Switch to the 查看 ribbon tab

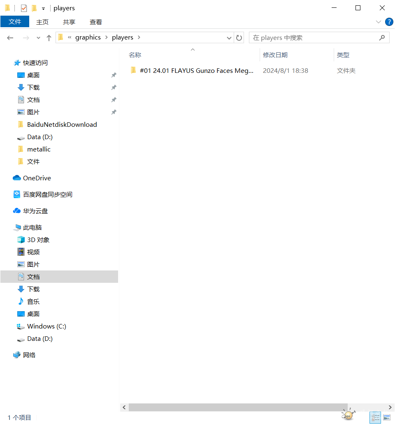coord(95,22)
